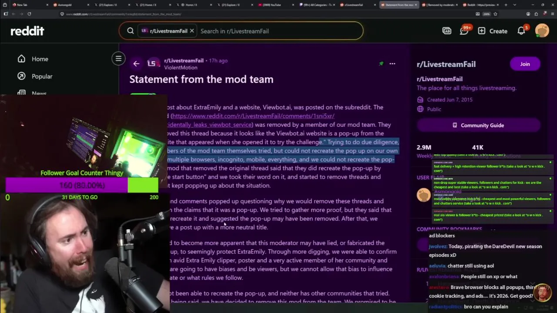This screenshot has height=313, width=557.
Task: Collapse the left navigation sidebar
Action: click(x=118, y=58)
